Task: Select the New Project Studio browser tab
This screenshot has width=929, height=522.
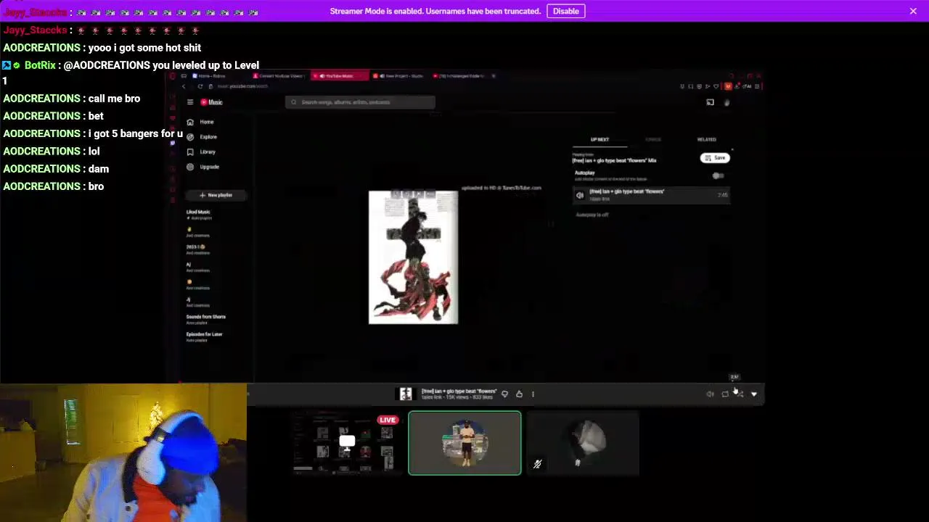Action: click(400, 76)
